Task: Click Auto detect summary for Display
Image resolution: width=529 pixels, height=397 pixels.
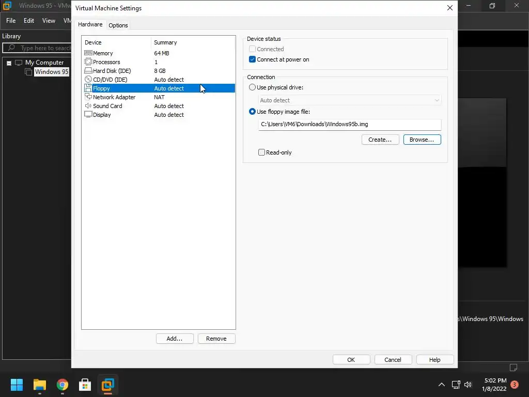Action: (x=169, y=114)
